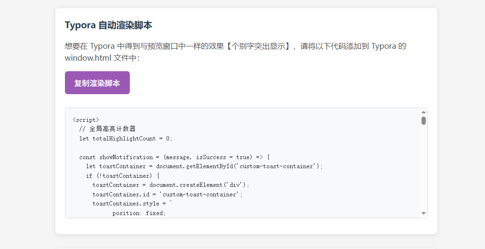Click the code box scrollbar up arrow
This screenshot has height=249, width=485.
(x=423, y=112)
